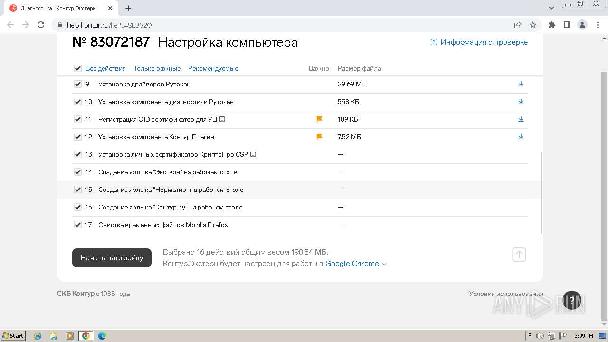Toggle the 'Все действия' select-all checkbox
Screen dimensions: 608x342
pyautogui.click(x=78, y=68)
